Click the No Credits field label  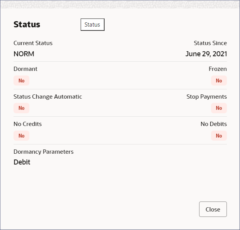(x=27, y=124)
